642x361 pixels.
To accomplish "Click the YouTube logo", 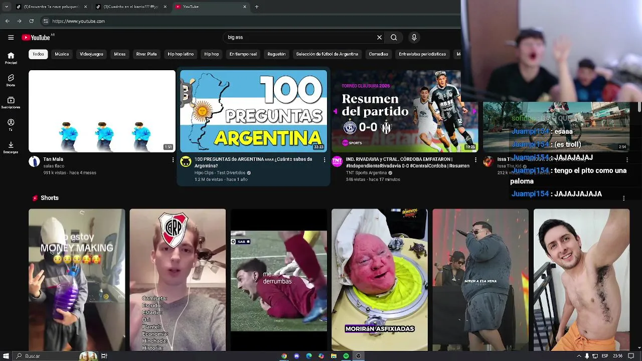I will pos(36,38).
